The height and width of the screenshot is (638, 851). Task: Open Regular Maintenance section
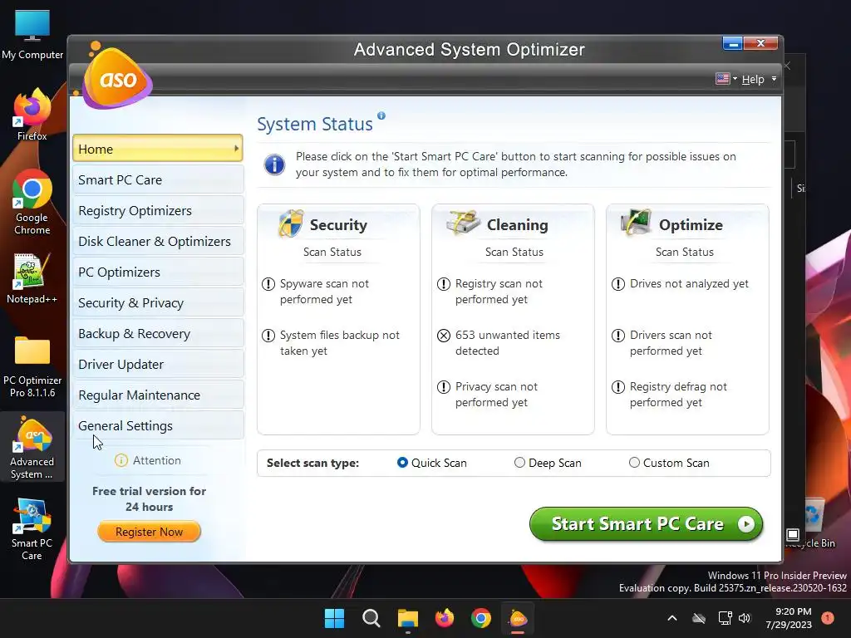pyautogui.click(x=157, y=395)
